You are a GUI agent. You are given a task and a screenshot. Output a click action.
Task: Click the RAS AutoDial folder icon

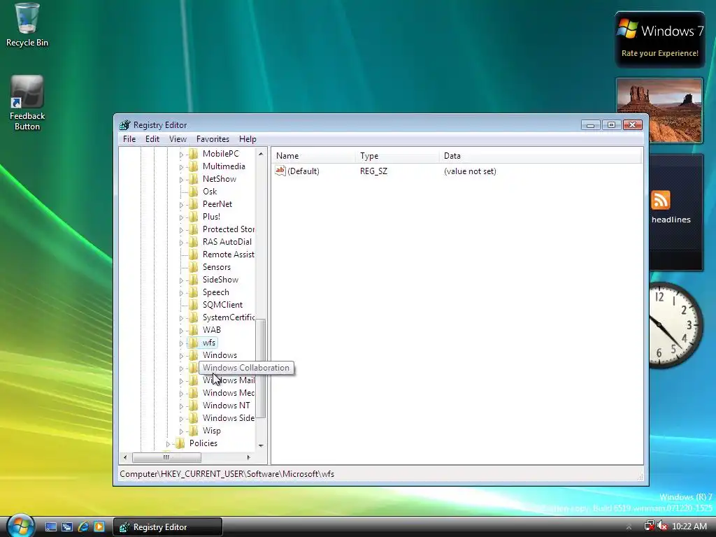[194, 241]
